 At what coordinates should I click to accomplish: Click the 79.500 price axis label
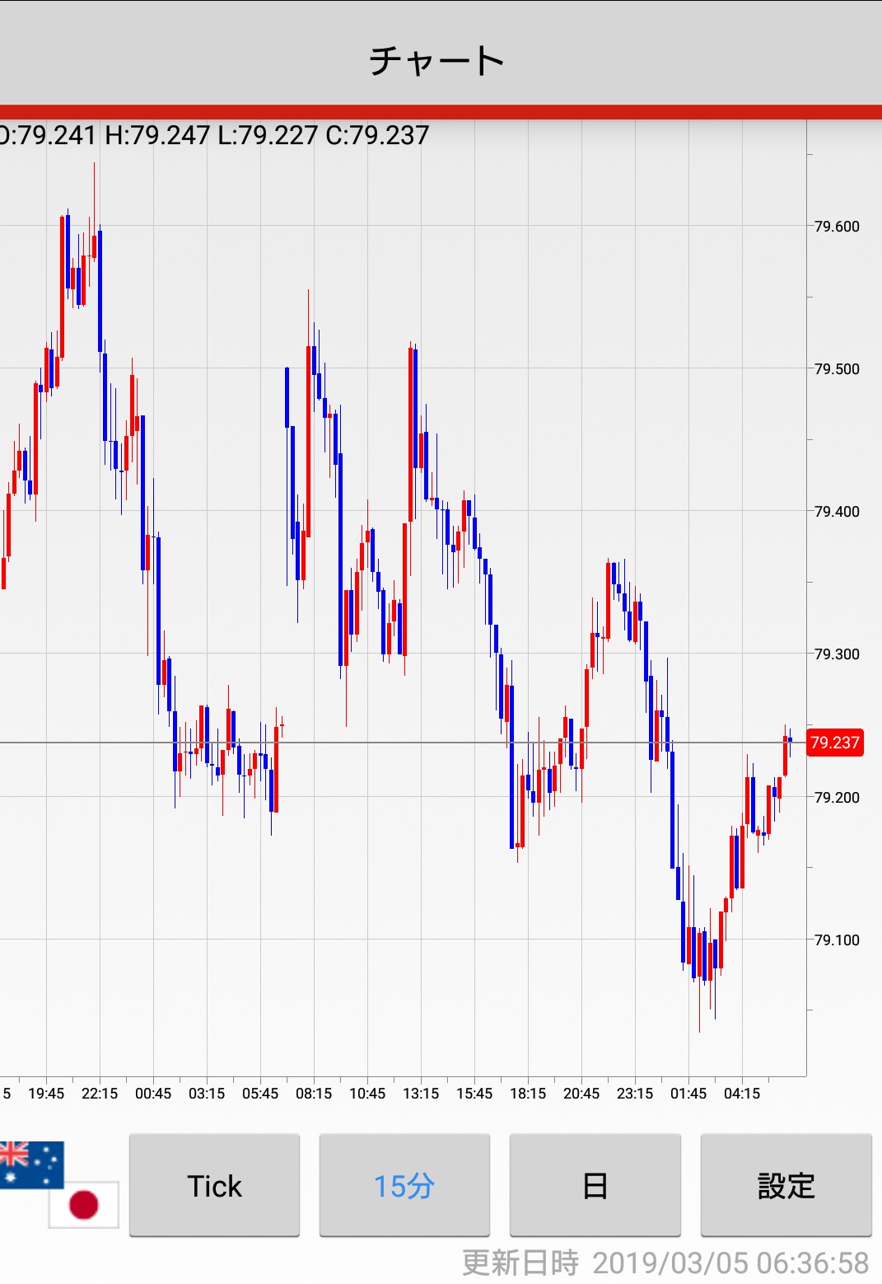(836, 369)
